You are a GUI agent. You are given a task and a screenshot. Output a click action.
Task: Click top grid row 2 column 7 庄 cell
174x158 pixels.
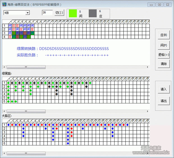pos(32,29)
